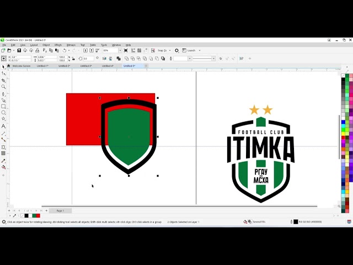Select the Interactive Fill tool

pos(3,167)
